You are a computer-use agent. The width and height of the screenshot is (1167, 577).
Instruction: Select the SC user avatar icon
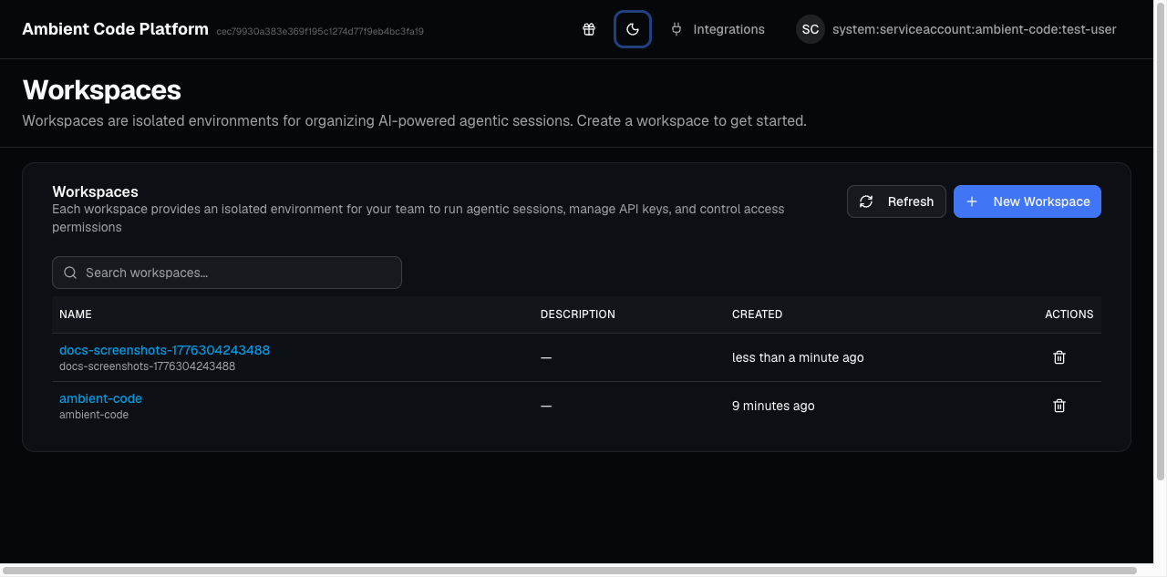(x=810, y=29)
